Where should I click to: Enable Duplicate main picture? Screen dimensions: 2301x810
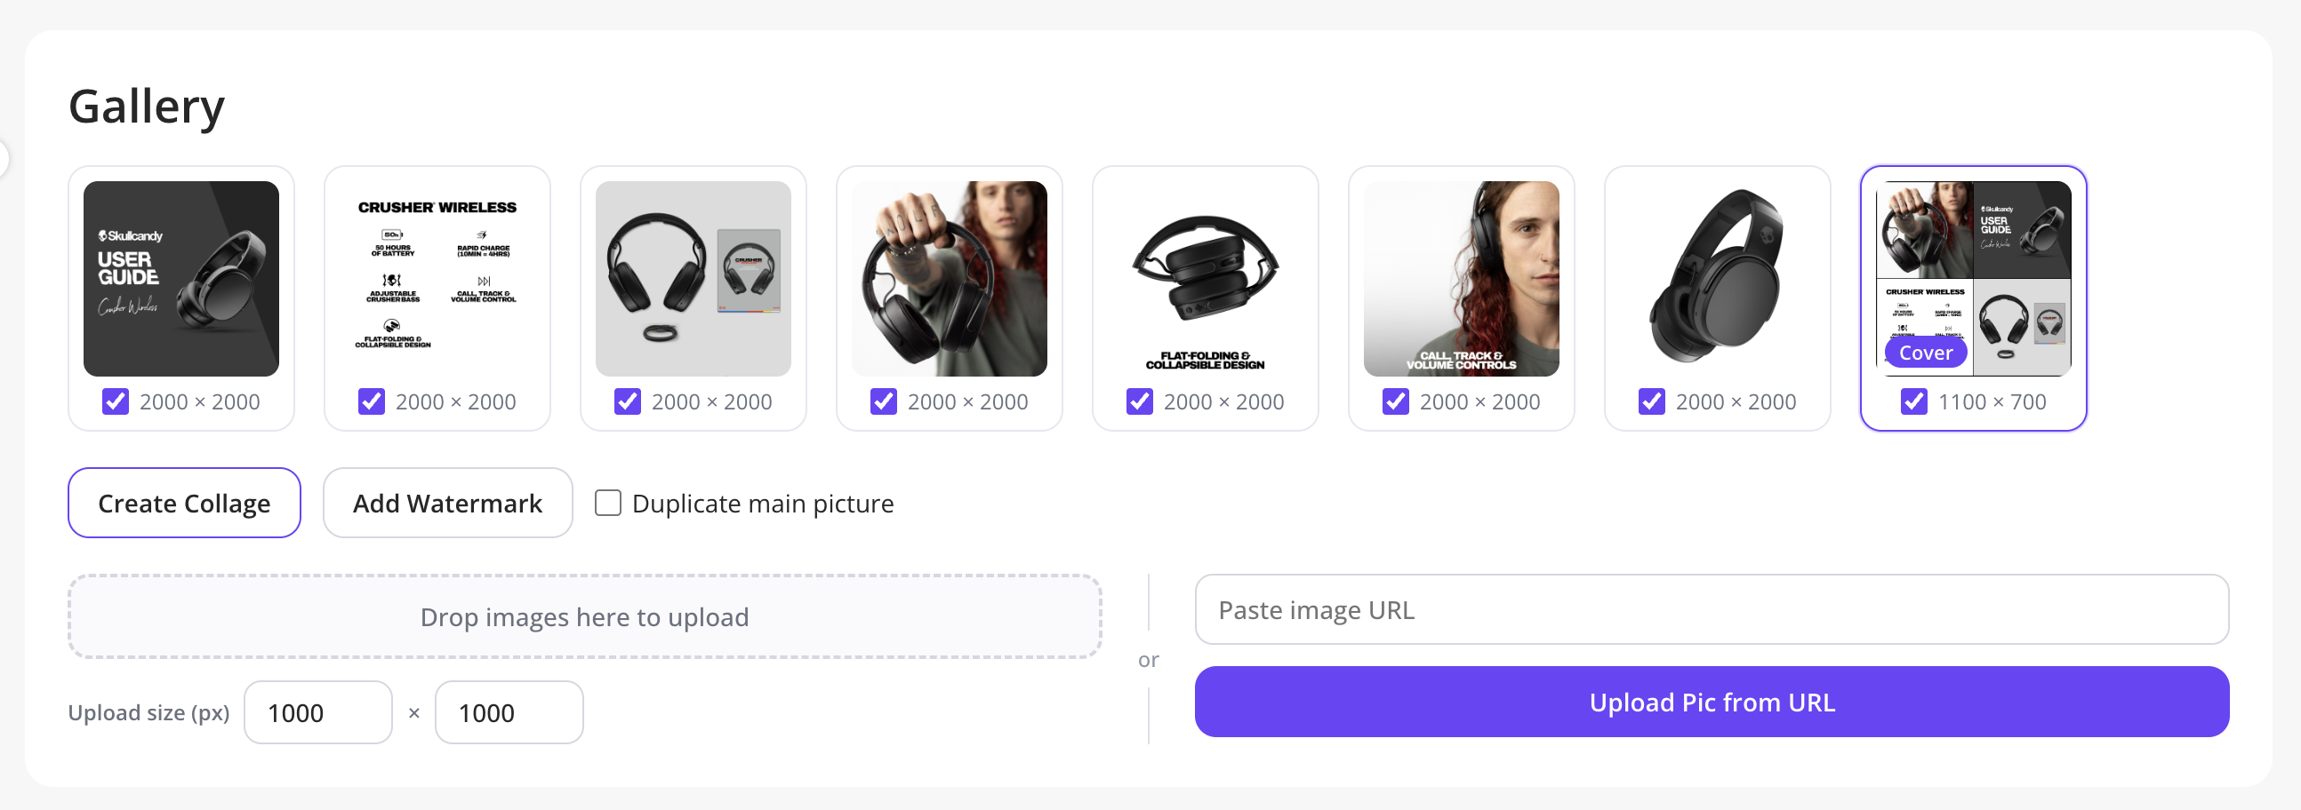point(608,503)
